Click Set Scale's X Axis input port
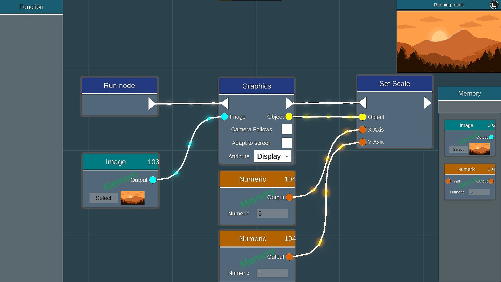This screenshot has height=282, width=501. point(362,130)
